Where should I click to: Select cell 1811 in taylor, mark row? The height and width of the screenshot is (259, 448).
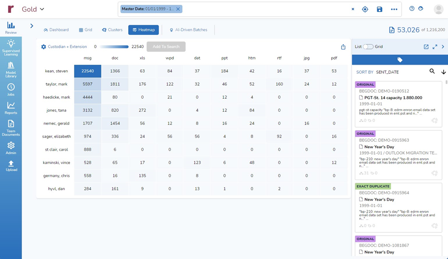[x=115, y=84]
